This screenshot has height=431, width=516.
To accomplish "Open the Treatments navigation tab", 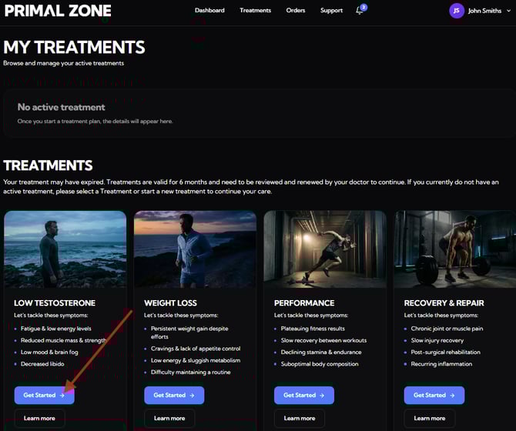I will tap(255, 11).
